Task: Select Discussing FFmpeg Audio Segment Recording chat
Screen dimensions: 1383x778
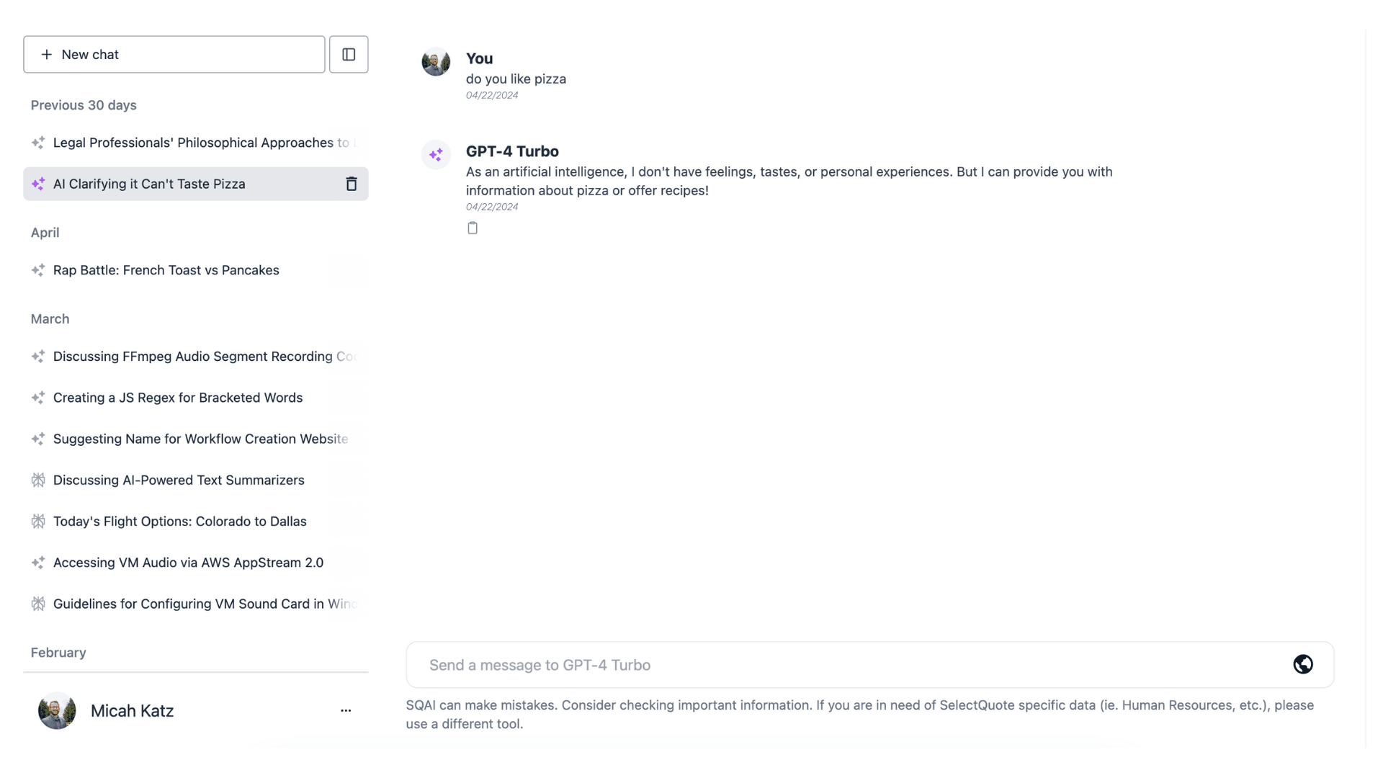Action: point(196,357)
